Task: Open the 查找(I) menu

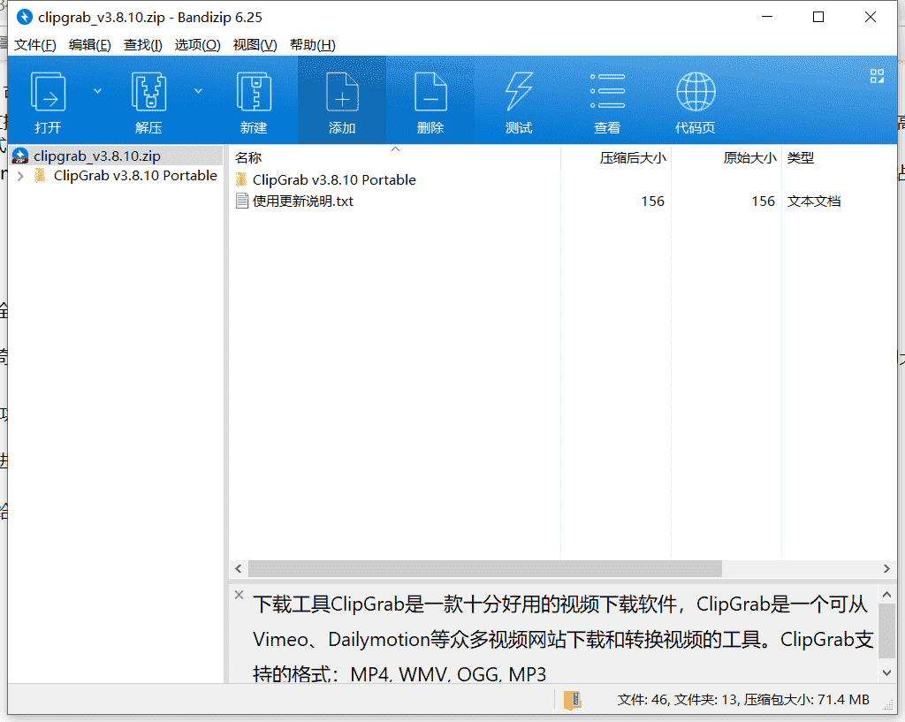Action: pos(143,45)
